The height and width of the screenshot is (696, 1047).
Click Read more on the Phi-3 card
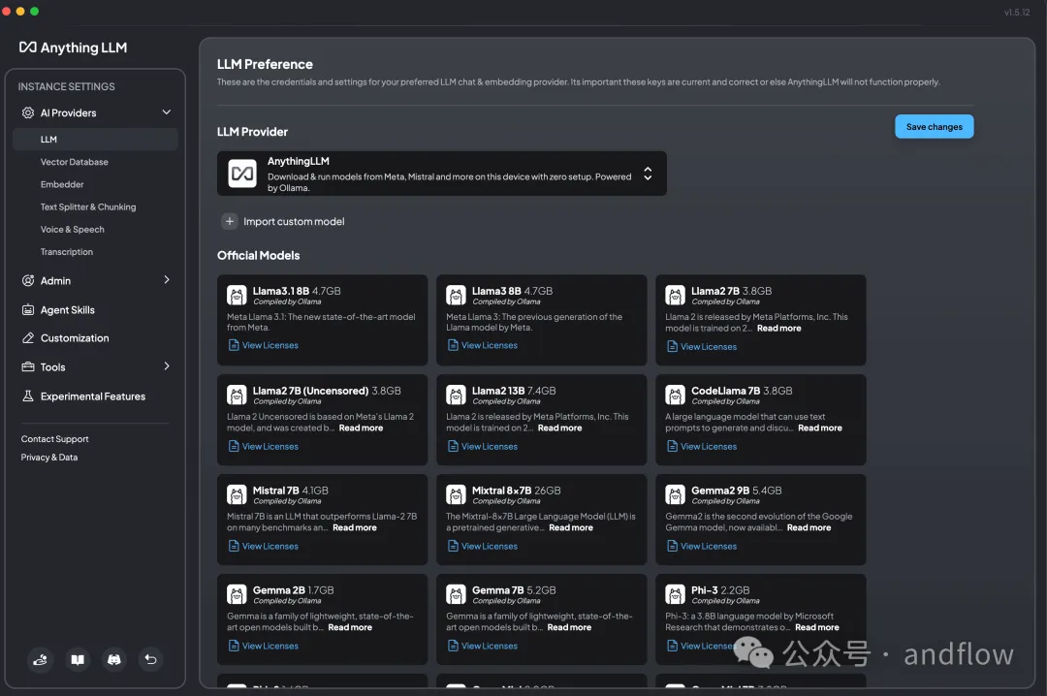[x=817, y=627]
